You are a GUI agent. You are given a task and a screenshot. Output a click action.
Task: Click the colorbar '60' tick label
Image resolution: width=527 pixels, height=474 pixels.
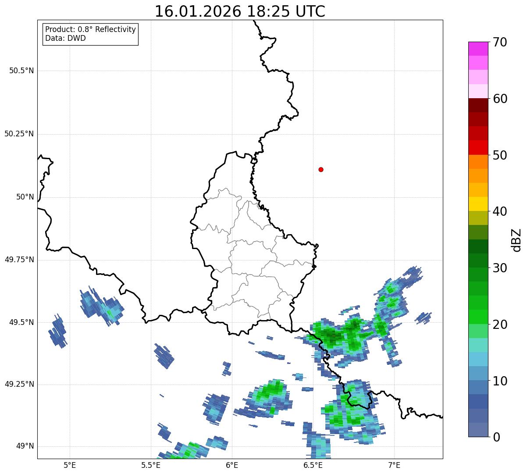500,99
